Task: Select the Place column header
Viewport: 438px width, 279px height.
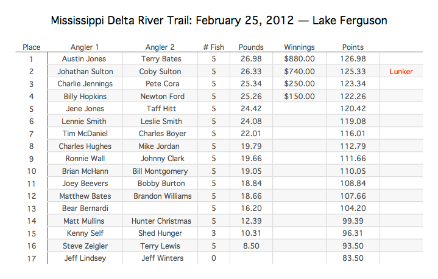Action: [x=31, y=47]
